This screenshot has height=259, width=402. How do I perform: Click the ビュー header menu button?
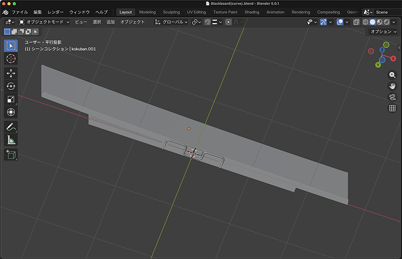coord(81,22)
